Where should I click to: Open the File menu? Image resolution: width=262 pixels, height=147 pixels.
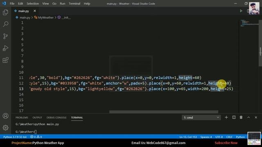[x=12, y=4]
